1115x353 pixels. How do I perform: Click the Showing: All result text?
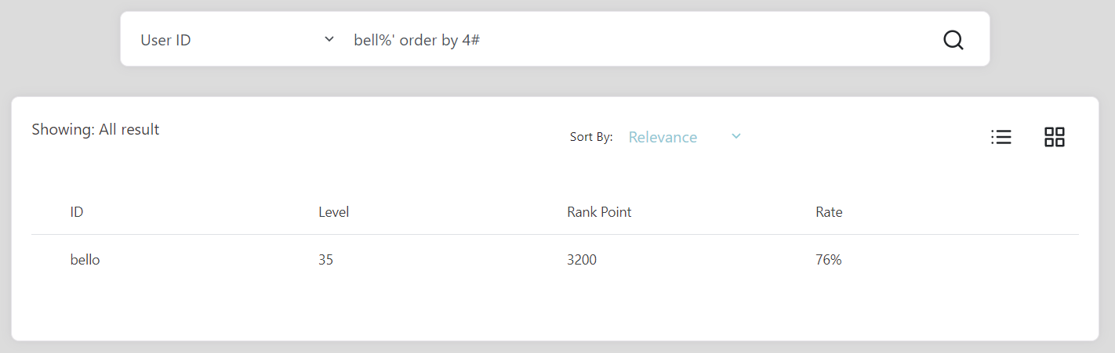[96, 130]
